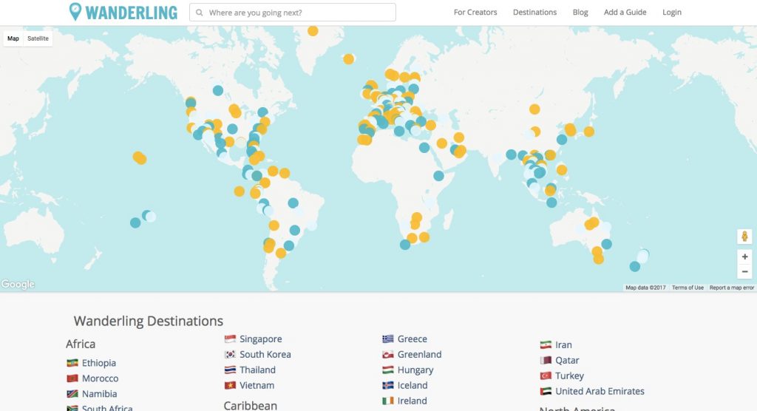
Task: Focus the 'Where are you going next?' search field
Action: (293, 13)
